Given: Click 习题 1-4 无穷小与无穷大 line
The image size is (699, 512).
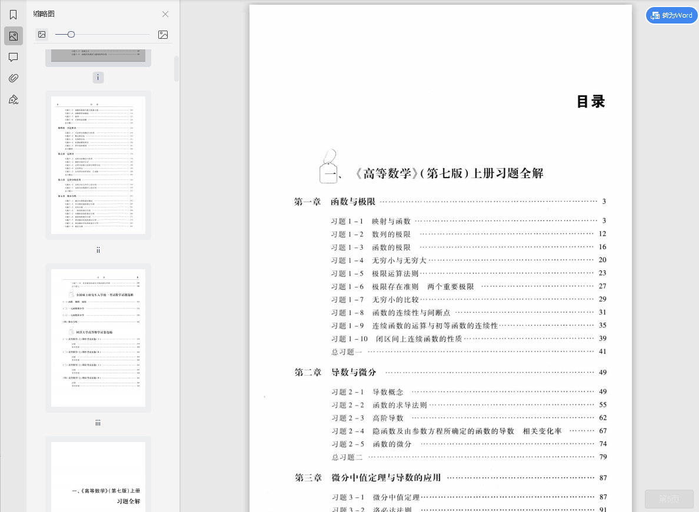Looking at the screenshot, I should click(x=468, y=260).
